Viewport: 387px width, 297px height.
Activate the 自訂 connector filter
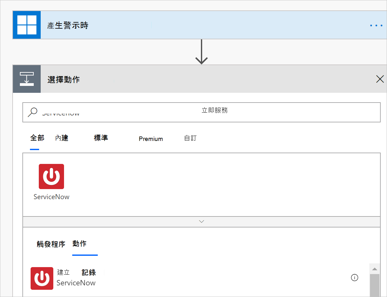(190, 138)
